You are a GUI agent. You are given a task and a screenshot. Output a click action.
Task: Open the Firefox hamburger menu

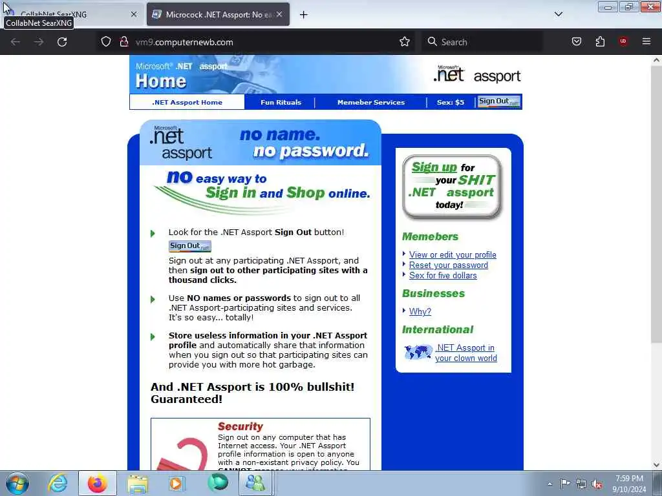pyautogui.click(x=646, y=41)
